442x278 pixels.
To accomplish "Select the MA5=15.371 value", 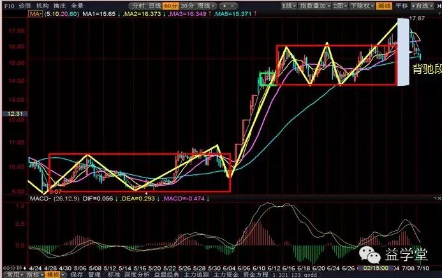I will (x=233, y=14).
